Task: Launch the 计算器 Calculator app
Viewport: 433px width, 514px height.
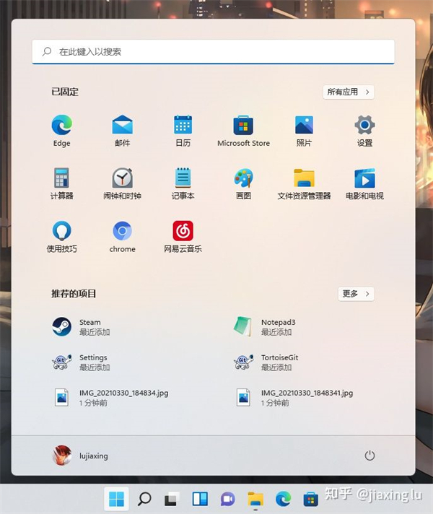Action: [x=61, y=183]
